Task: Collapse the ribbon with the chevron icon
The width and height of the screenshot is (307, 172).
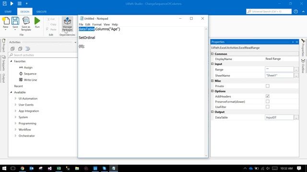Action: pos(303,11)
